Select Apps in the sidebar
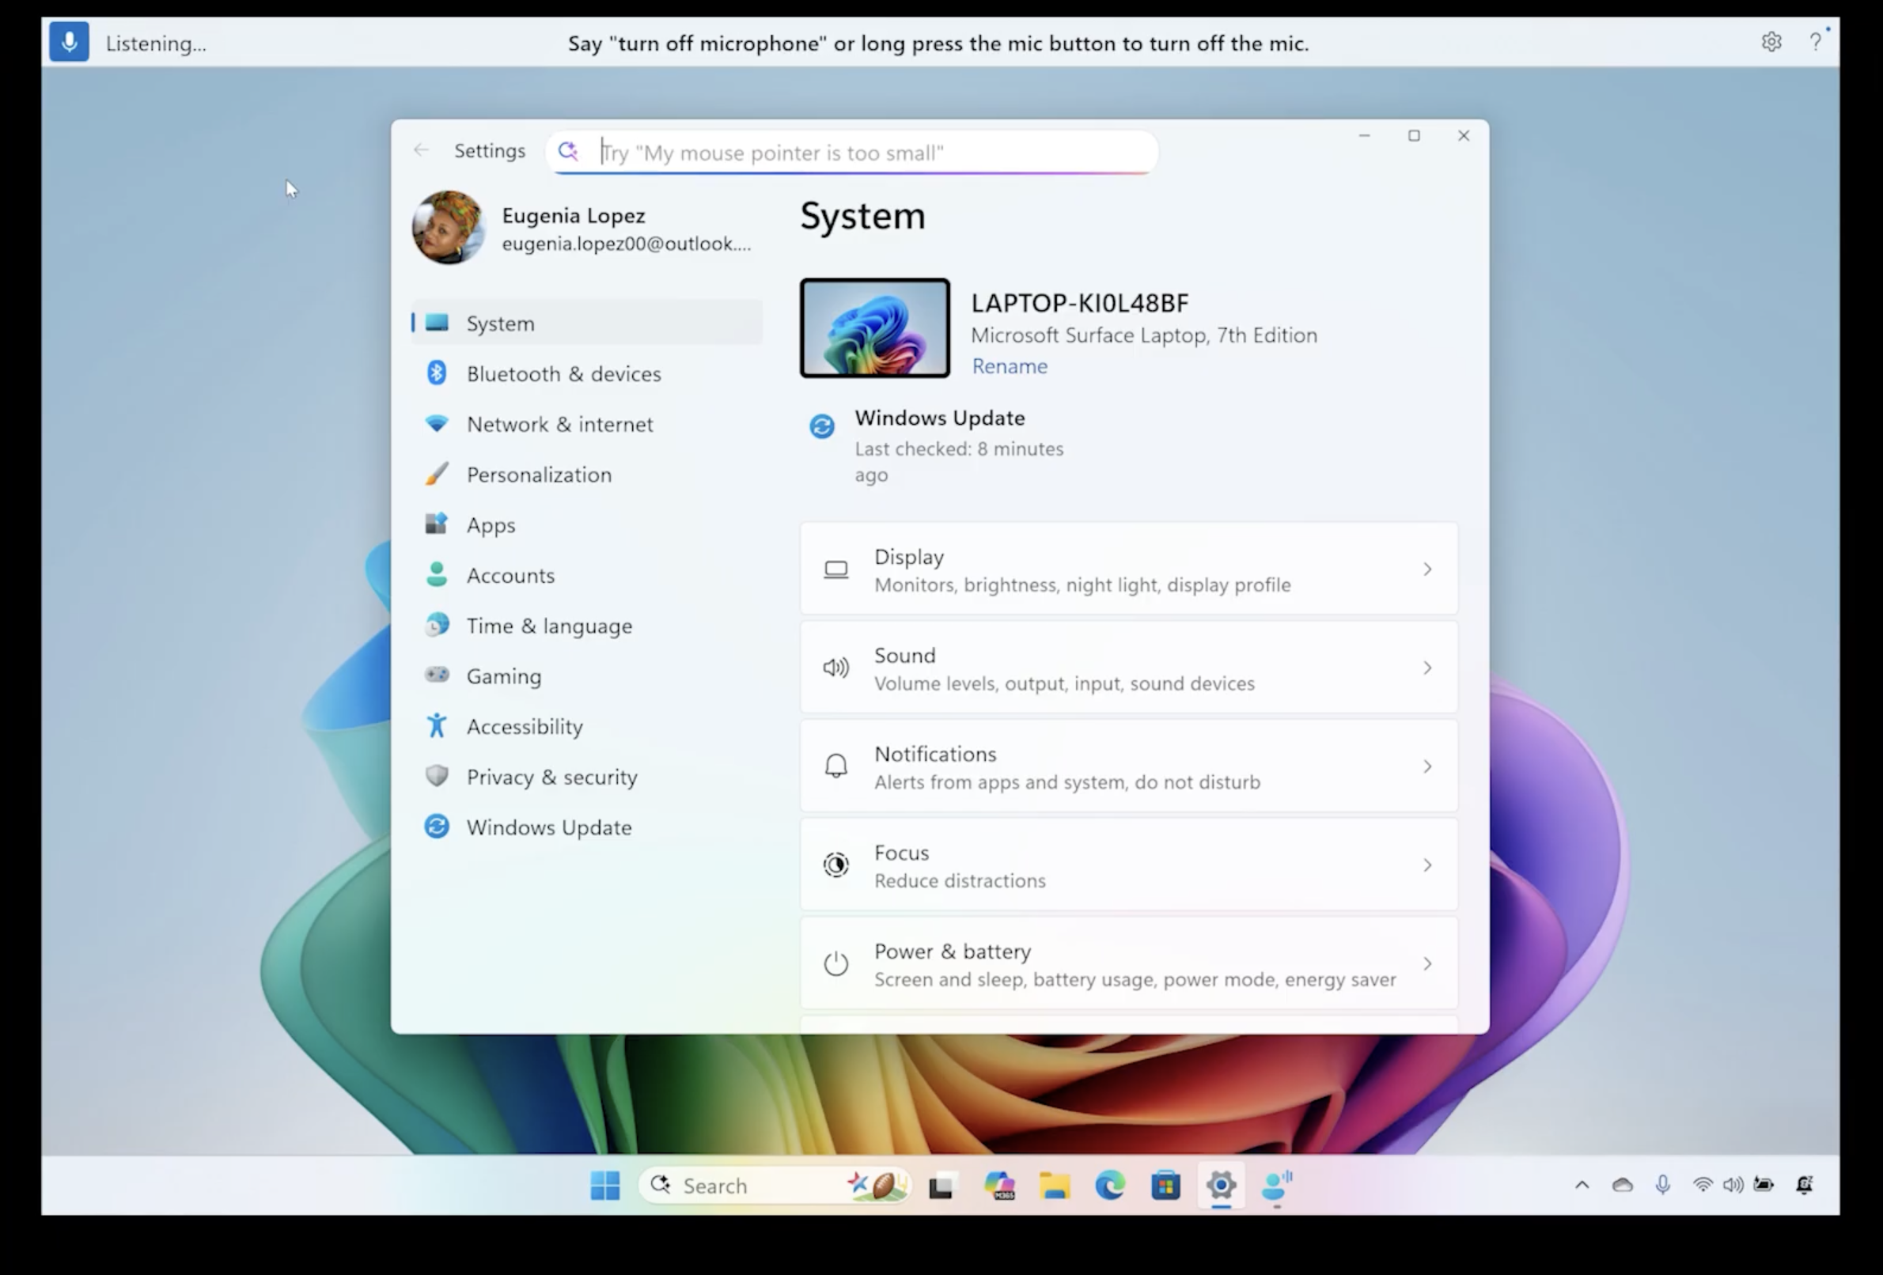 [587, 525]
